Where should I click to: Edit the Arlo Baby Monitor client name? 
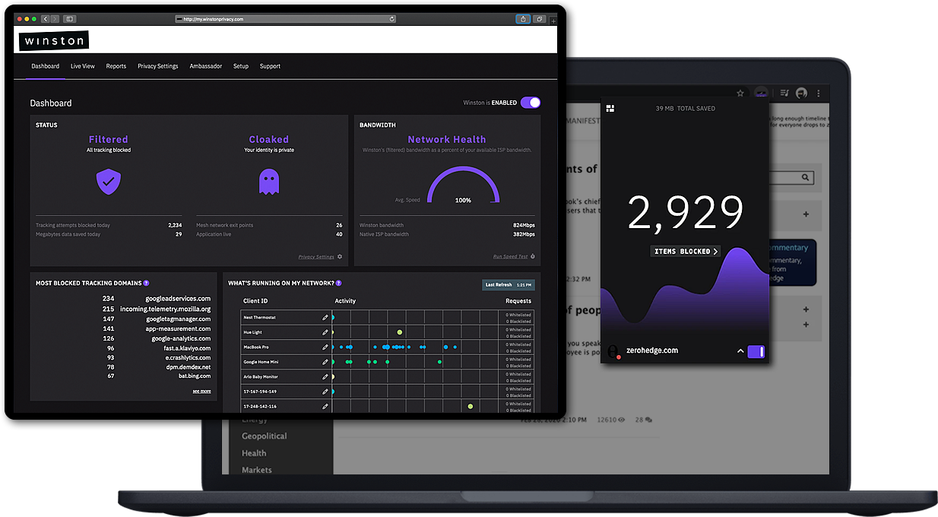tap(325, 376)
